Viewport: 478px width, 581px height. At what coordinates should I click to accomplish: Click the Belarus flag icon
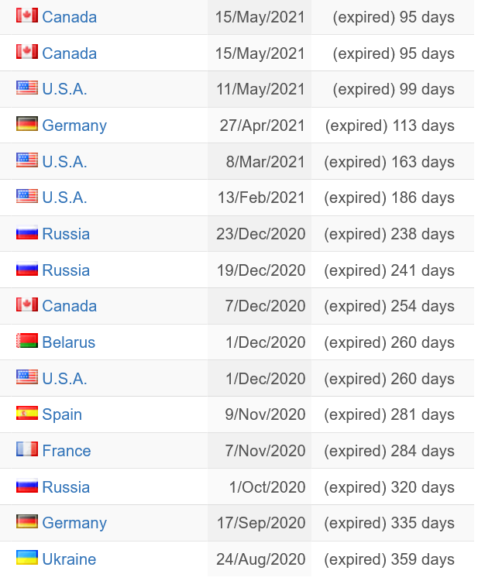point(27,341)
